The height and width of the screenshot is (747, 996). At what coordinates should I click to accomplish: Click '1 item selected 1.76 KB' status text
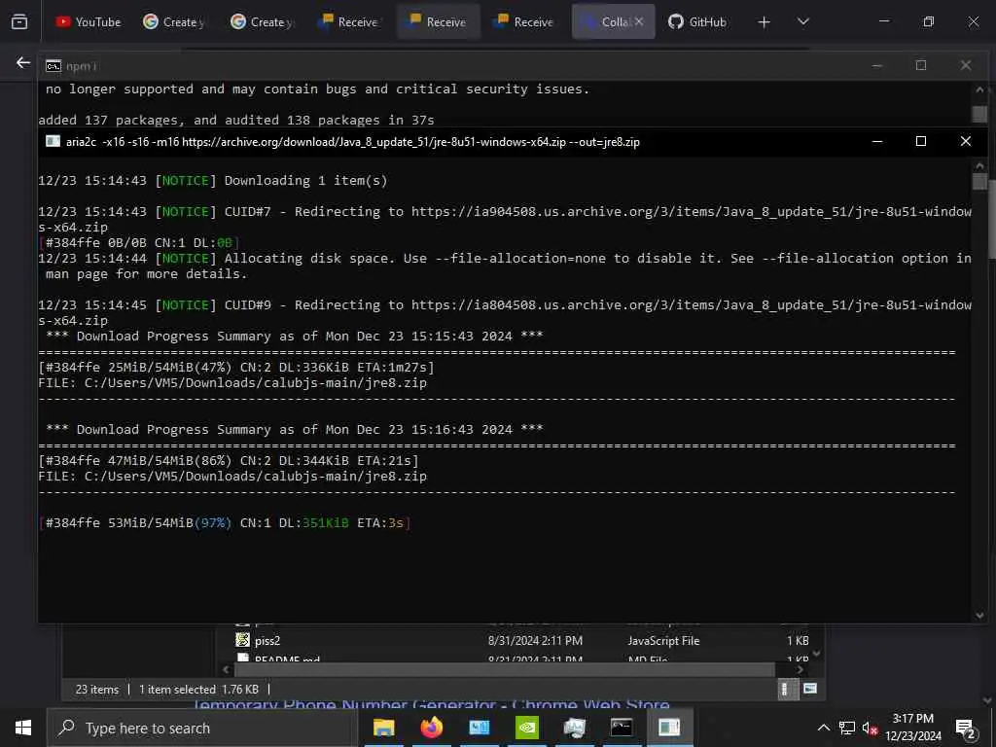(x=198, y=690)
